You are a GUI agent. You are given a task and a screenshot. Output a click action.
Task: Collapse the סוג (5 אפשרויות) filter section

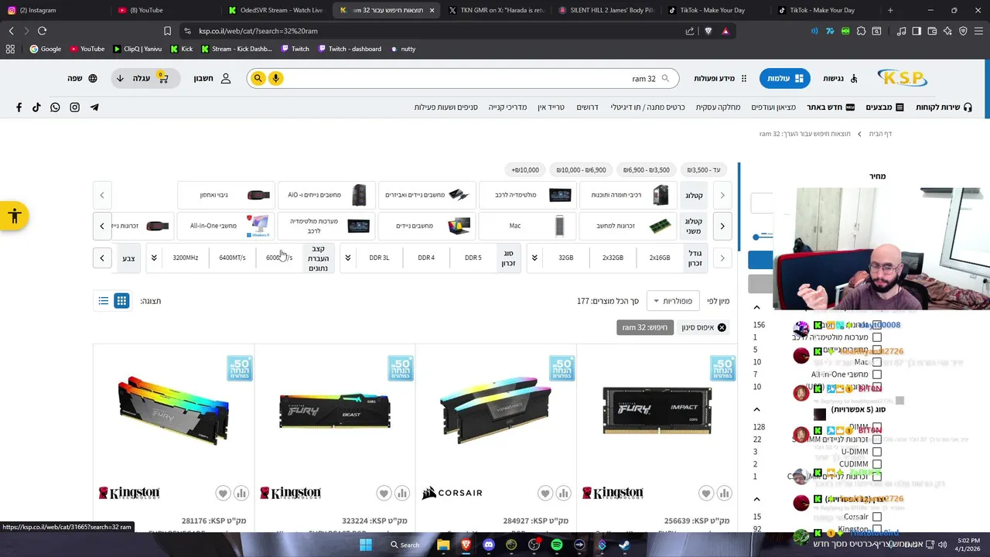(x=756, y=409)
